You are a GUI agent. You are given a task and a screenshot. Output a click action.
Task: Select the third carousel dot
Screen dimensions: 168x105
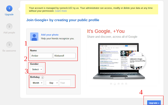(119, 84)
